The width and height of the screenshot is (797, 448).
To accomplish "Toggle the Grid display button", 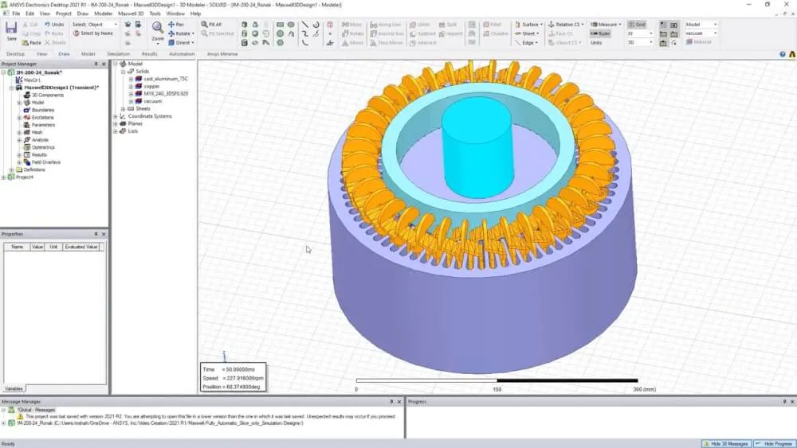I will [x=637, y=25].
